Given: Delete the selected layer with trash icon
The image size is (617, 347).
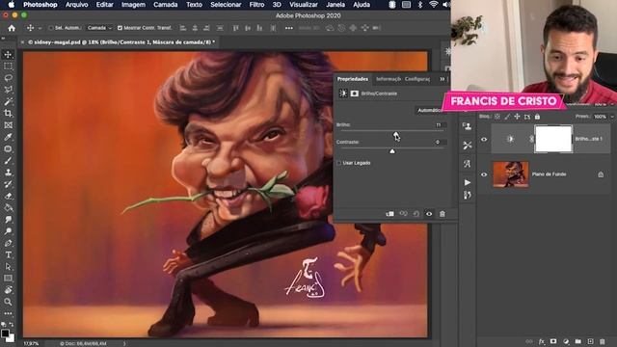Looking at the screenshot, I should coord(602,341).
